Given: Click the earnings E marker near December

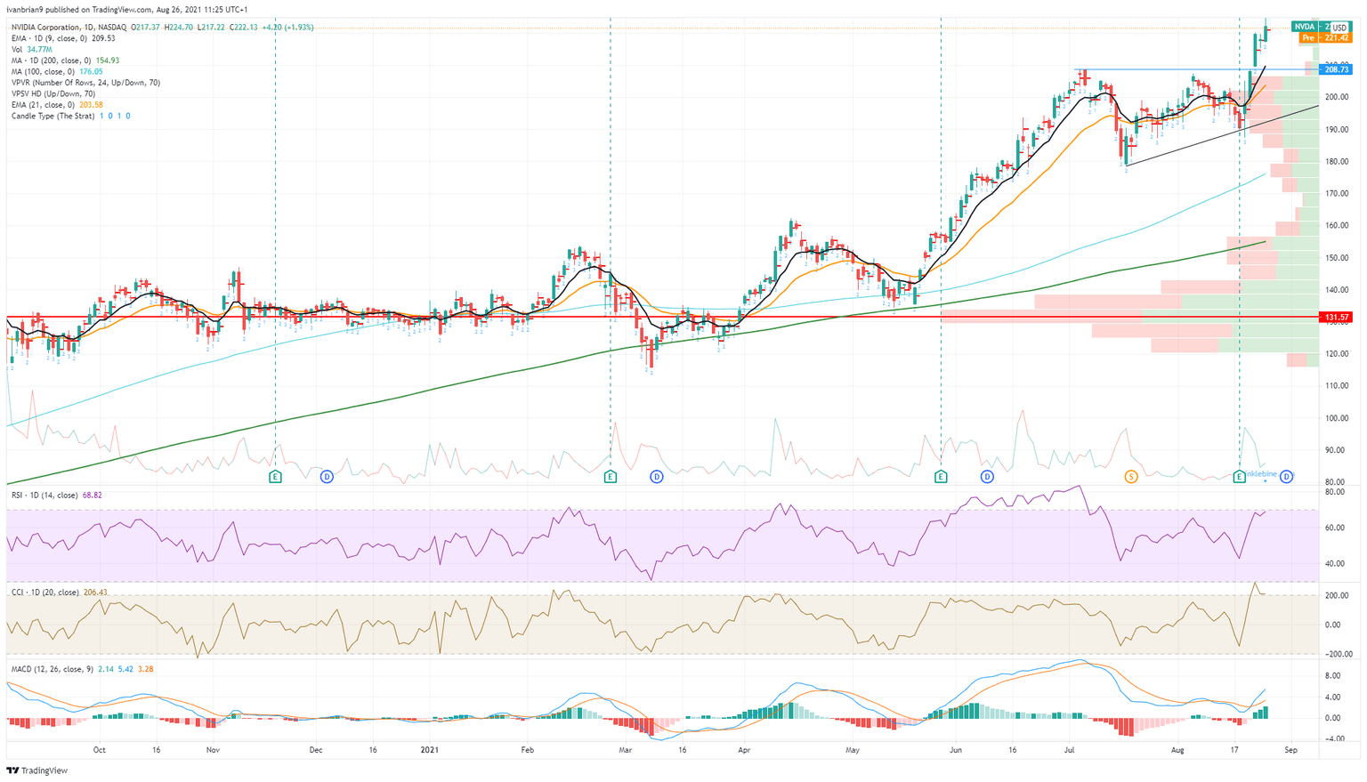Looking at the screenshot, I should click(275, 477).
